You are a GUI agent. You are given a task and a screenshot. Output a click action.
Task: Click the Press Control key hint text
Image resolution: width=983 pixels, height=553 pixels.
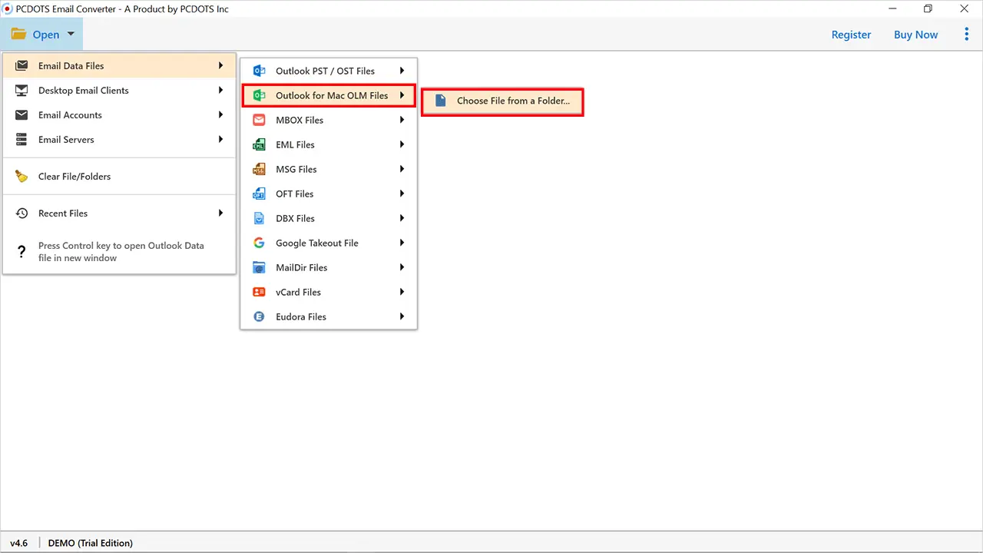click(x=121, y=252)
